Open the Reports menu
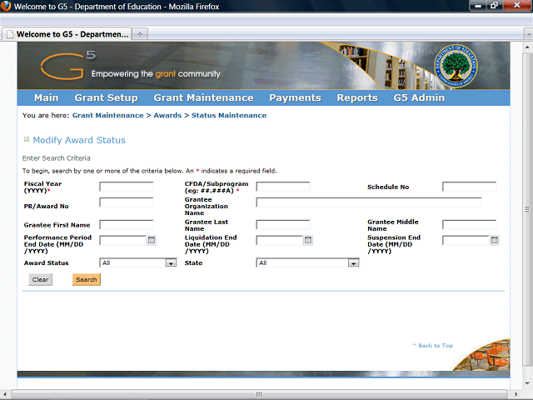This screenshot has height=400, width=533. [x=357, y=97]
